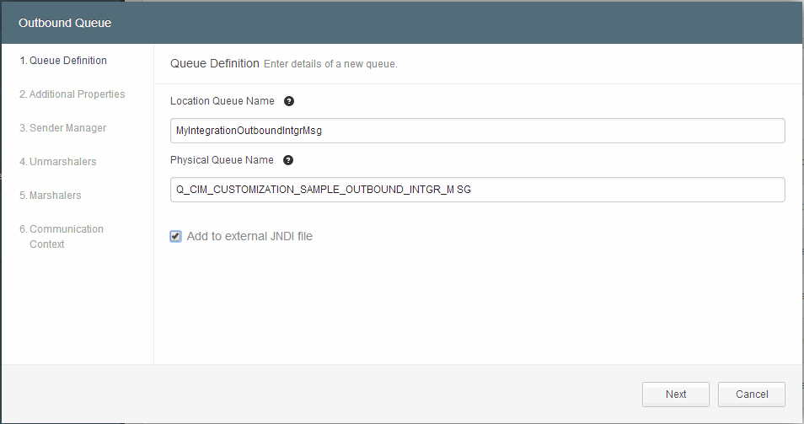Image resolution: width=804 pixels, height=424 pixels.
Task: Click the 'Add to external JNDI file' label text
Action: coord(249,236)
